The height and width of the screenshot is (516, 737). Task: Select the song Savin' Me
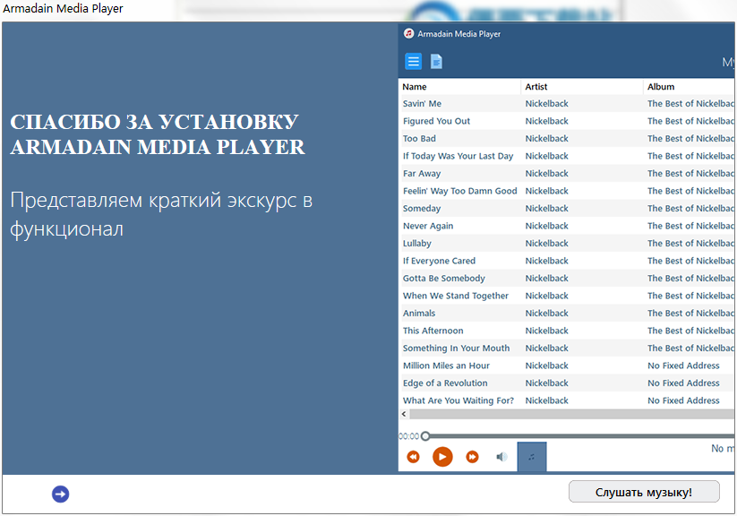422,104
